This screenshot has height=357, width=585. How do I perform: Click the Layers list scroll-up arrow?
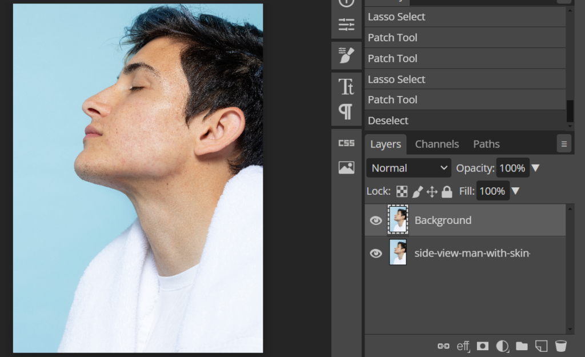(570, 208)
